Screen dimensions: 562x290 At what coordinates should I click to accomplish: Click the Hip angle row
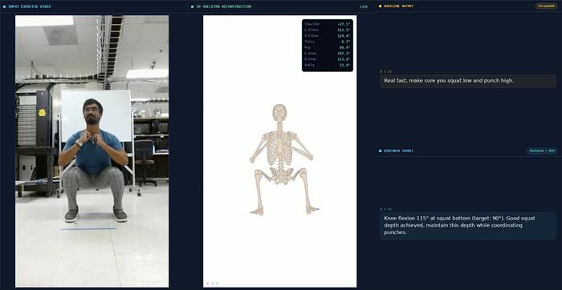328,47
